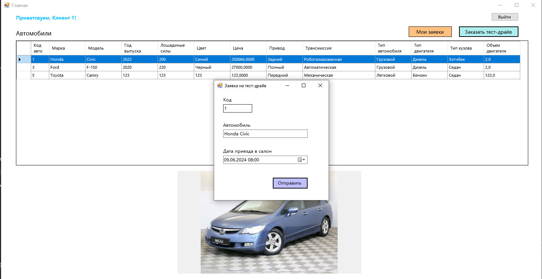Click the Седан cell in the Ford row
The height and width of the screenshot is (279, 542).
click(466, 67)
